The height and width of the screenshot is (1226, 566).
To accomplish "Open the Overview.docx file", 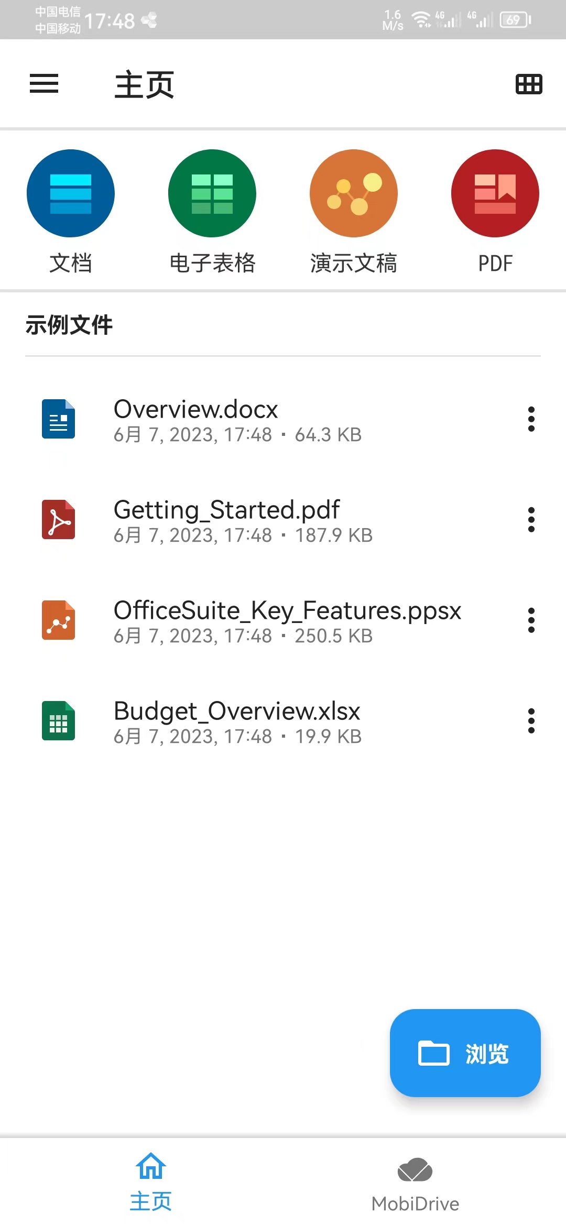I will click(196, 409).
